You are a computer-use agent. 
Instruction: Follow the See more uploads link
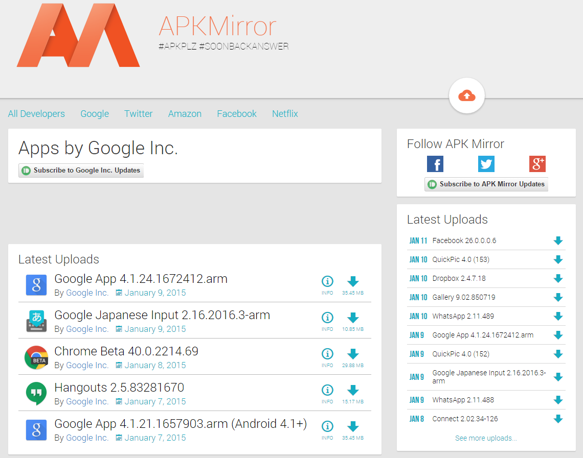pyautogui.click(x=486, y=438)
